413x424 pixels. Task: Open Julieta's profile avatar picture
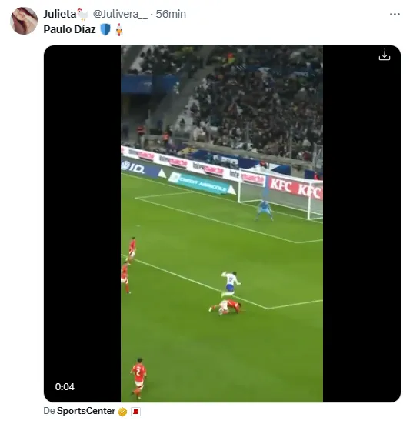[24, 21]
